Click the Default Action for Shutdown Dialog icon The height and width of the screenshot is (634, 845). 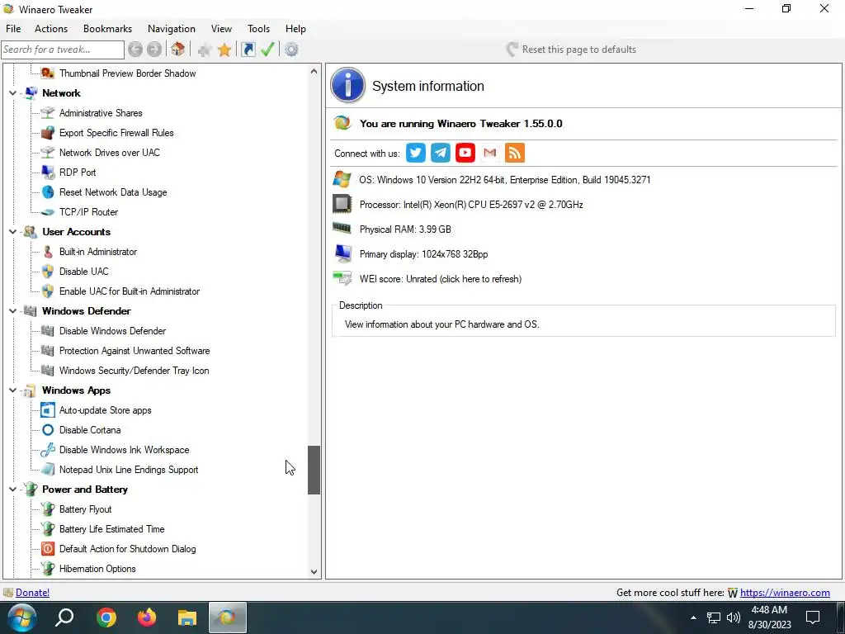48,549
